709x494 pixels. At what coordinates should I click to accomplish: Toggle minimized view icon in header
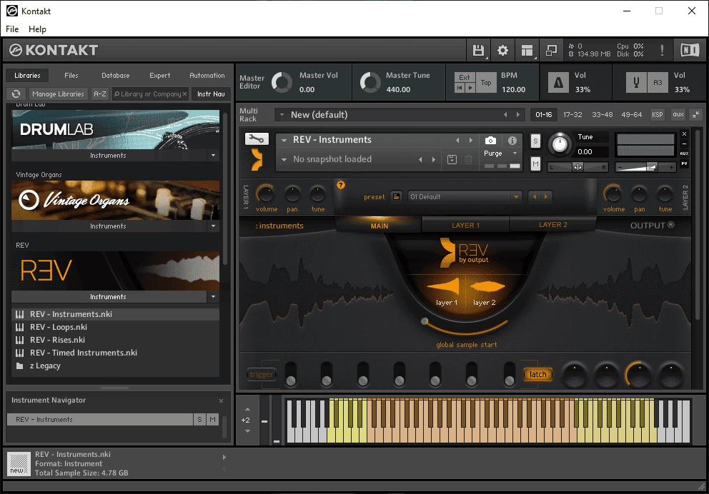click(x=551, y=50)
